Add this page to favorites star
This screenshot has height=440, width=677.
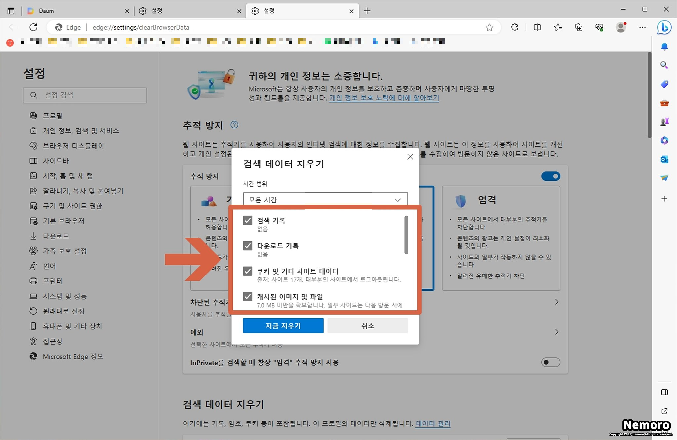tap(489, 27)
